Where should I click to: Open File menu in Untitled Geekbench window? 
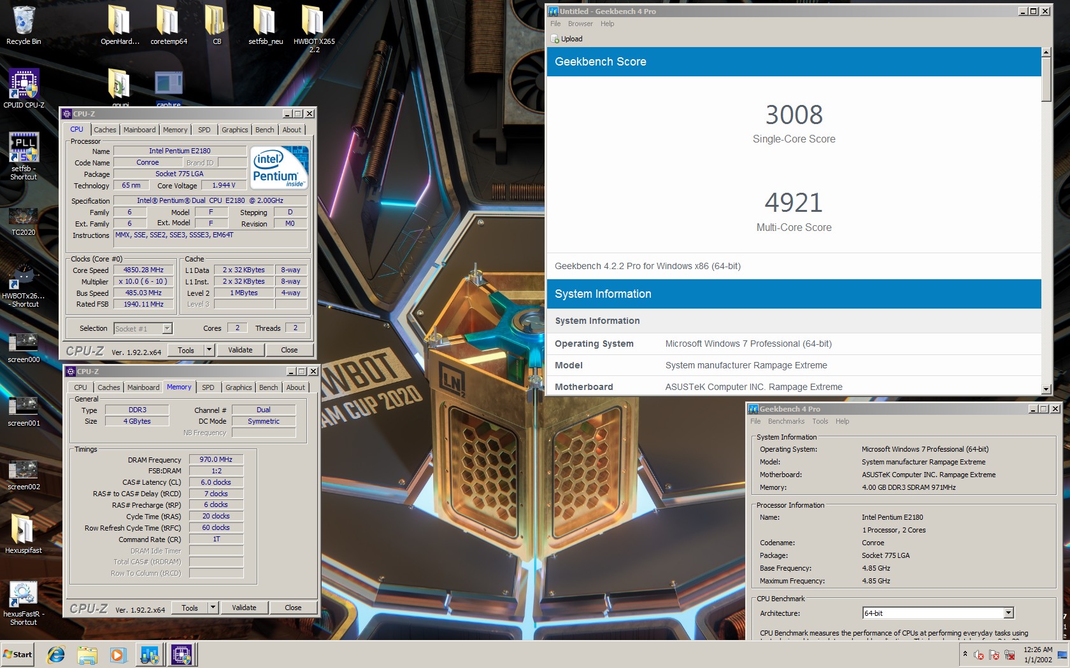pos(555,24)
